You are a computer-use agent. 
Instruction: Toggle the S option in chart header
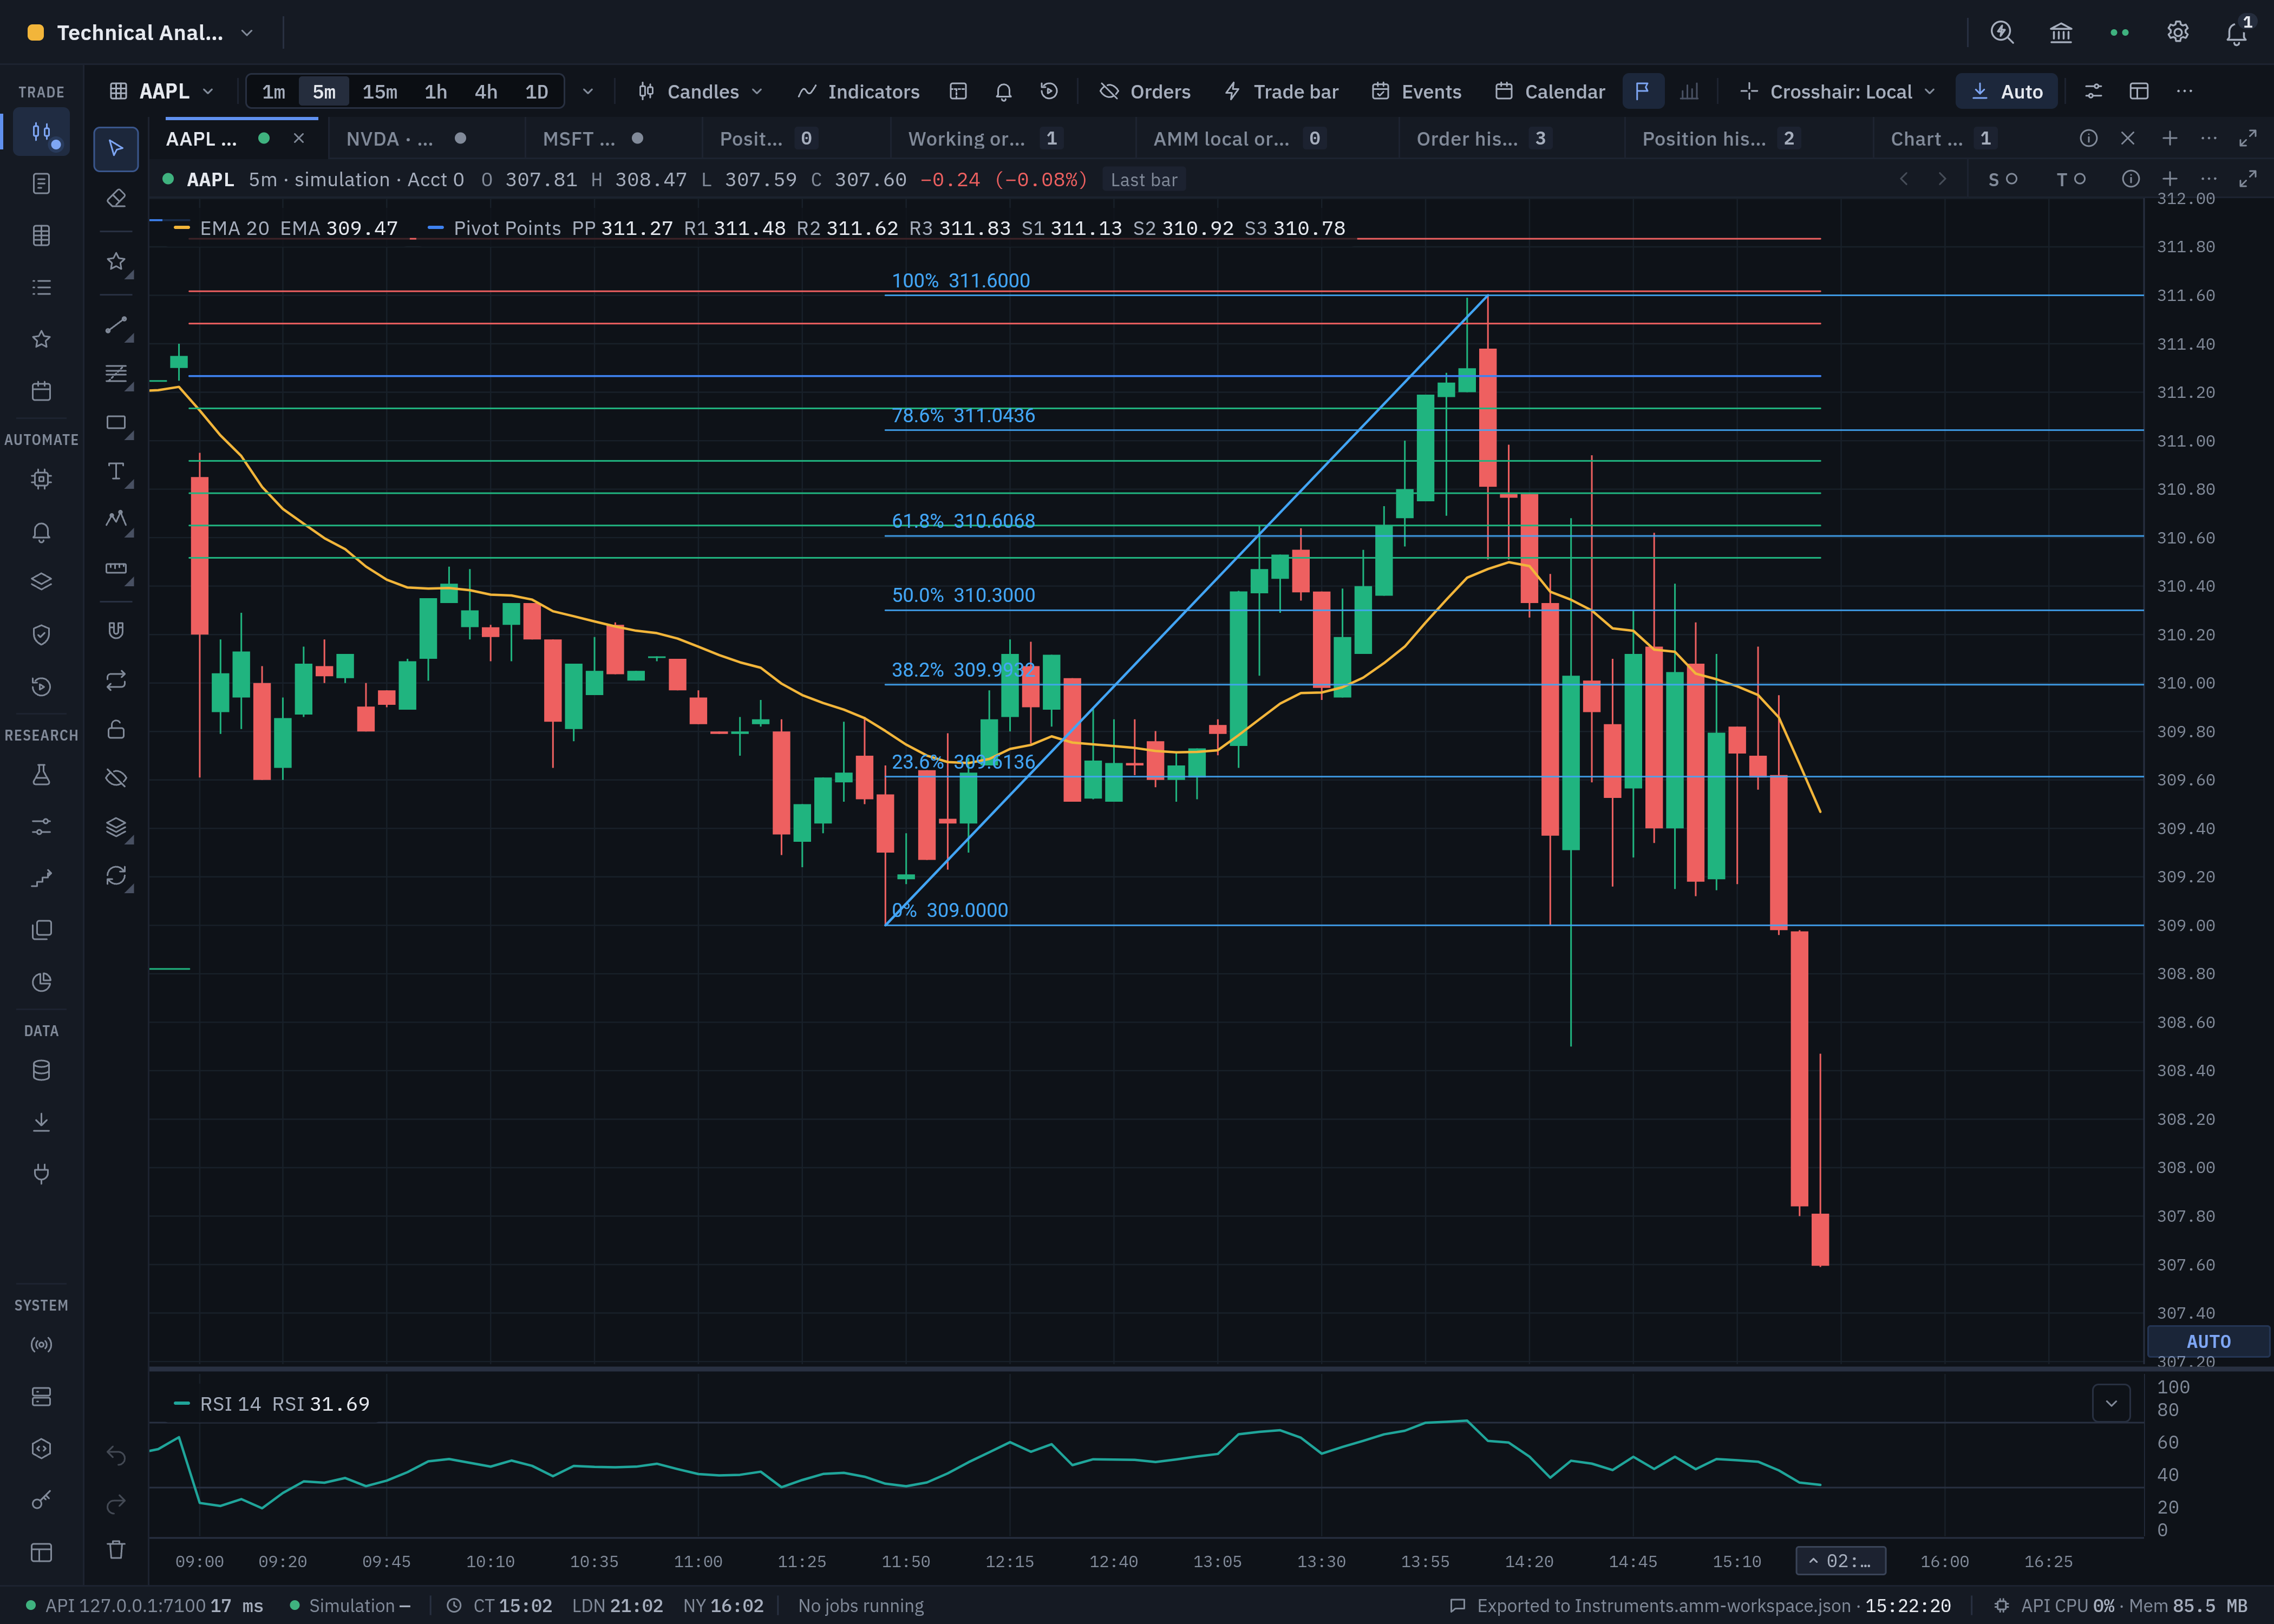click(x=2002, y=179)
